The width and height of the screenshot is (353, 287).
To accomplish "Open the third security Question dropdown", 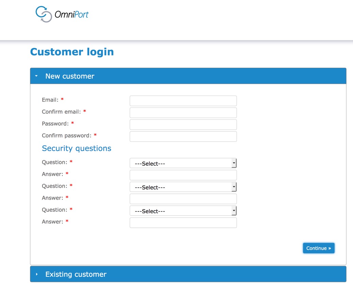I will [x=183, y=211].
